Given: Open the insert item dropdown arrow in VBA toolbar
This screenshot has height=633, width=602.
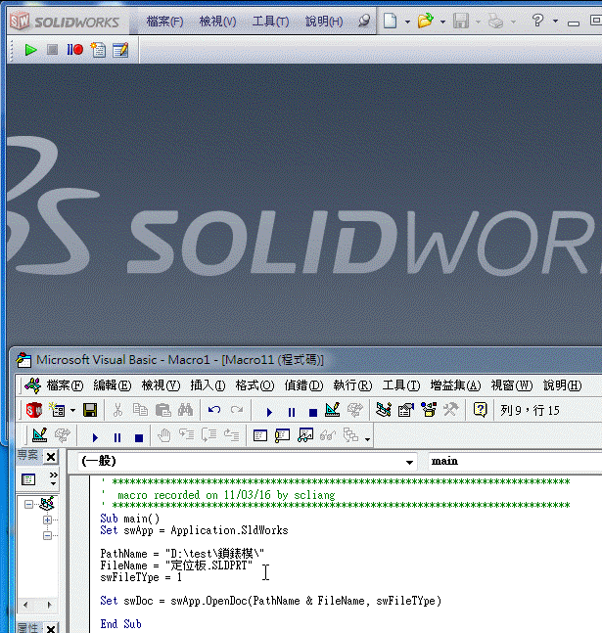Looking at the screenshot, I should (72, 411).
